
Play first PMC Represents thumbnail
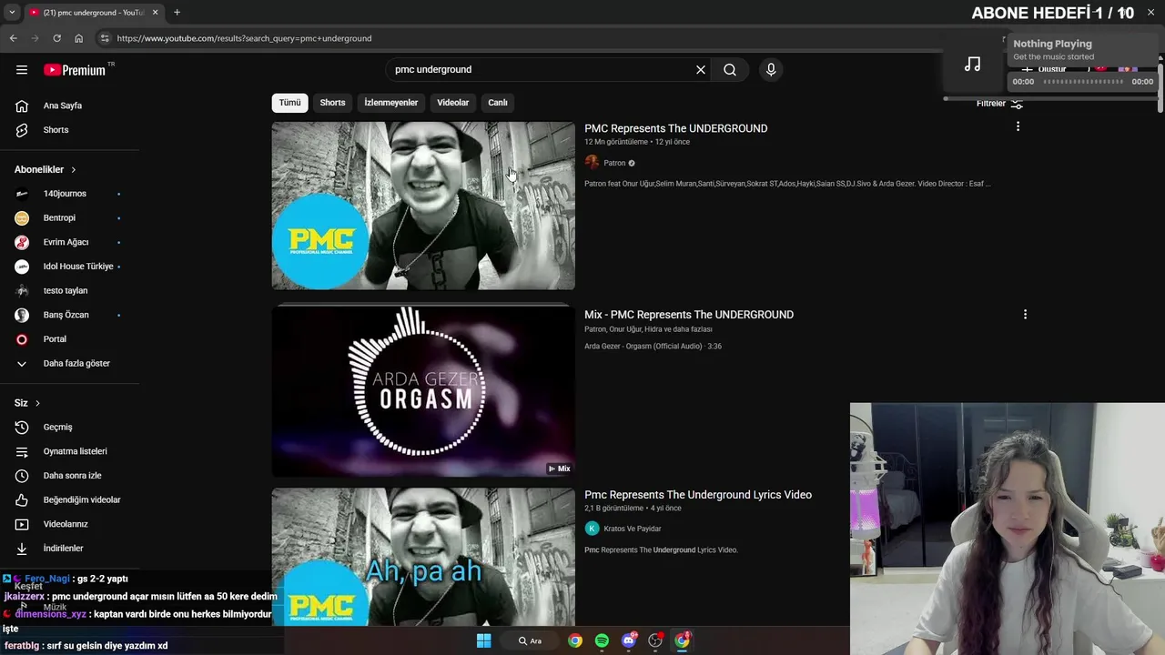point(423,206)
